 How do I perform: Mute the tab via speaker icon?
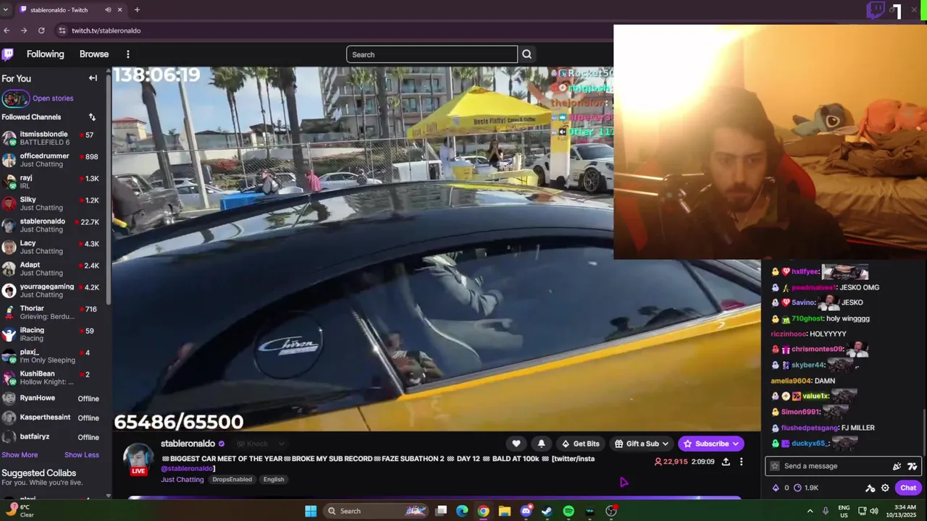[107, 9]
